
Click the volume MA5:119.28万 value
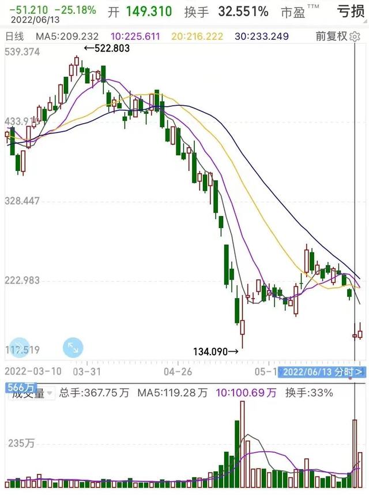(173, 393)
